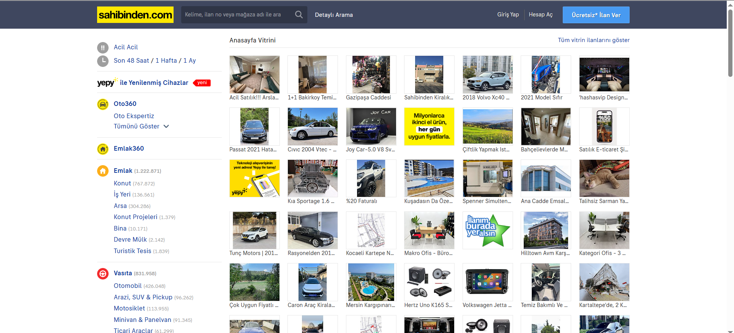
Task: Filter listings by 1 Ay
Action: coord(190,60)
